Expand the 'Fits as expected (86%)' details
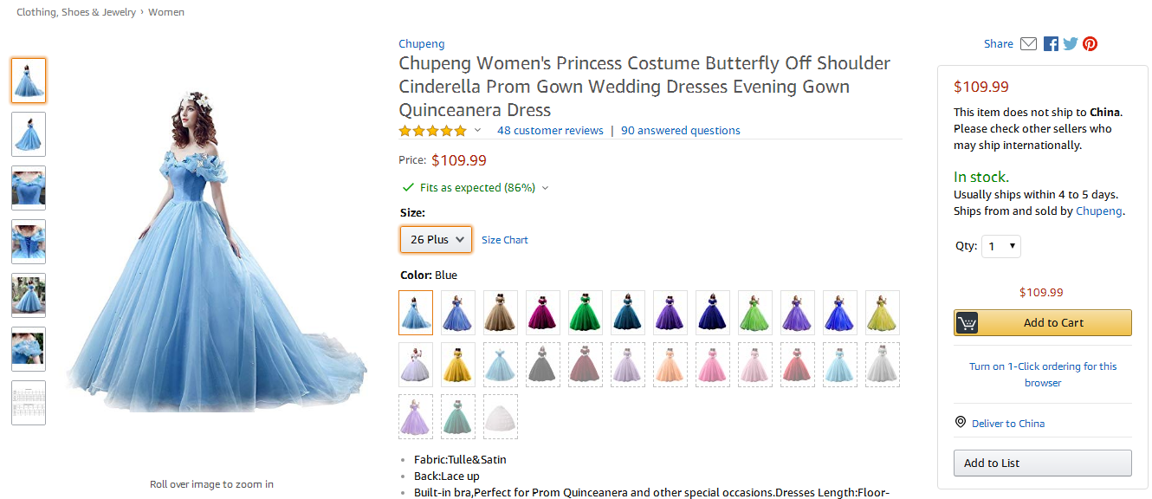 point(545,188)
